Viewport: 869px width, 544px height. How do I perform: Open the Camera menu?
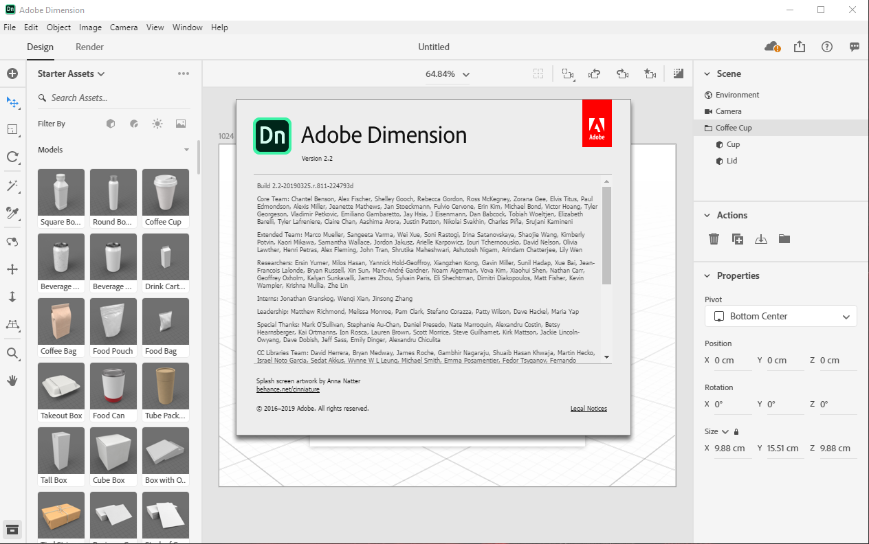tap(124, 27)
